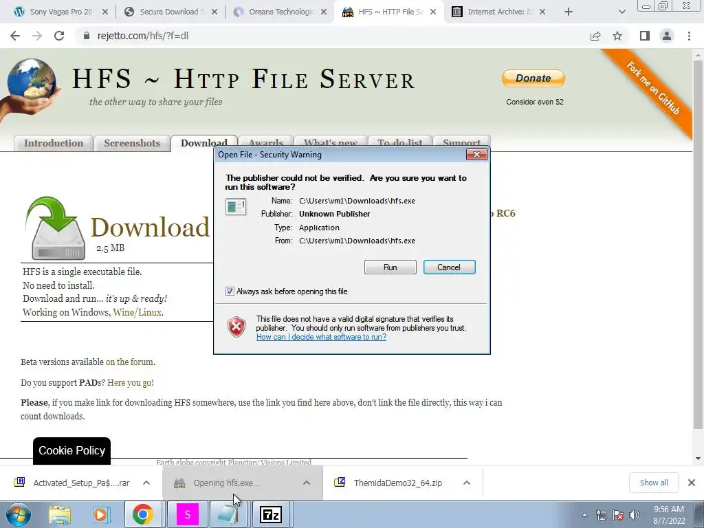The height and width of the screenshot is (528, 704).
Task: Click the volume speaker tray icon
Action: (x=635, y=515)
